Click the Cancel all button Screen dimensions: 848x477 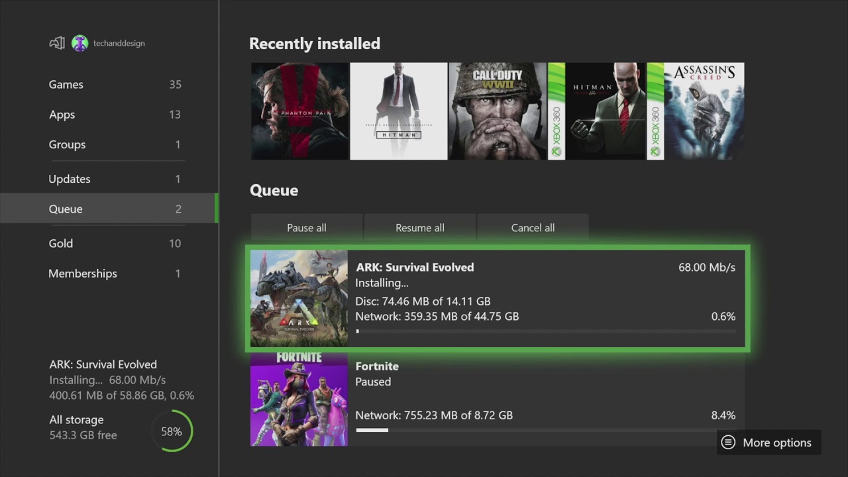click(x=533, y=227)
